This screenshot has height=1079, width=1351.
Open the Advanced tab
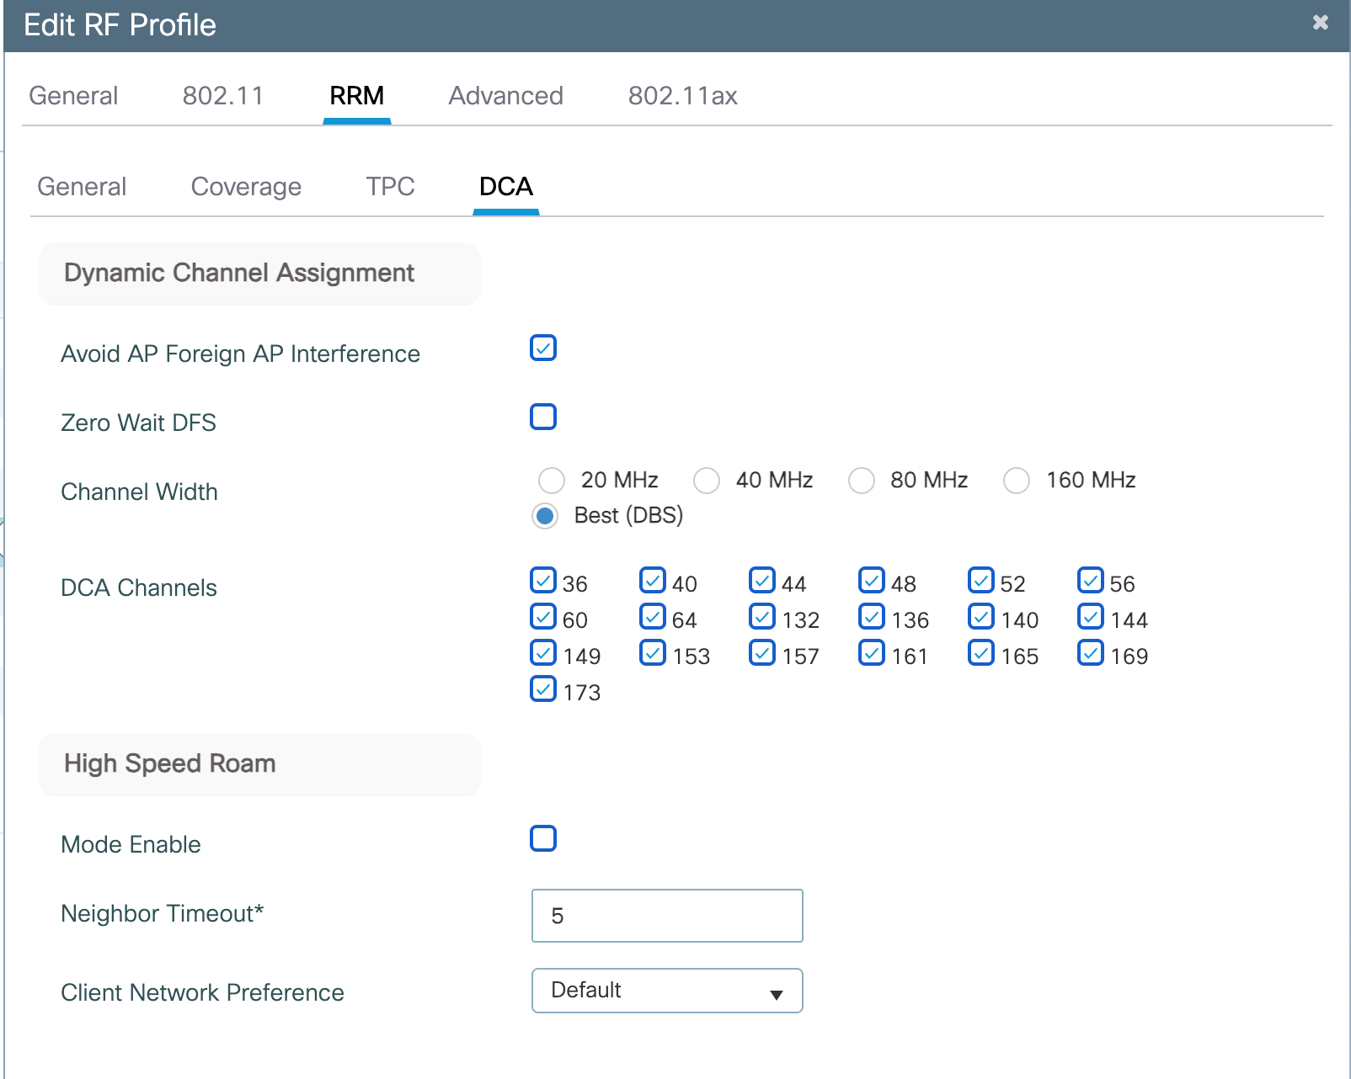505,96
